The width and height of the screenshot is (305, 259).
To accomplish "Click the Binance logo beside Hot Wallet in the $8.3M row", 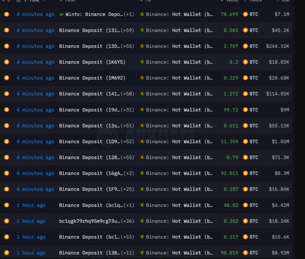I will 142,173.
